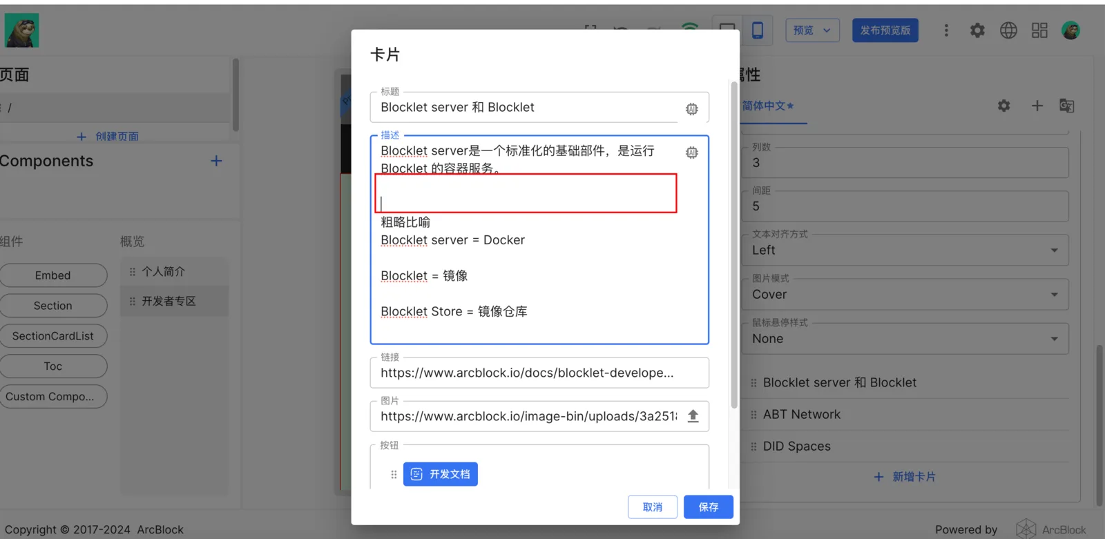Click the 取消 cancel button
This screenshot has width=1105, height=539.
tap(653, 507)
